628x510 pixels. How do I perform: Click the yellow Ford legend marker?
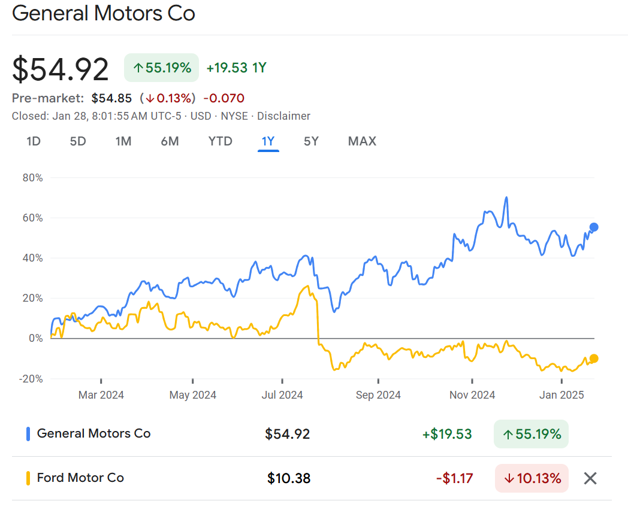click(x=28, y=478)
